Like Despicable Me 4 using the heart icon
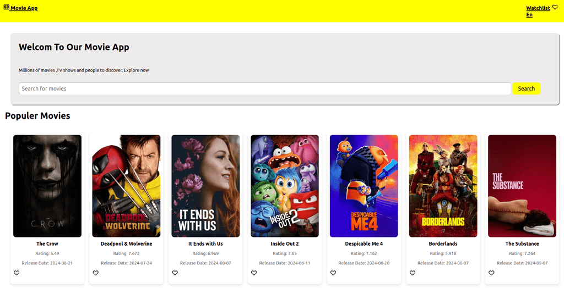The width and height of the screenshot is (564, 288). (x=333, y=273)
